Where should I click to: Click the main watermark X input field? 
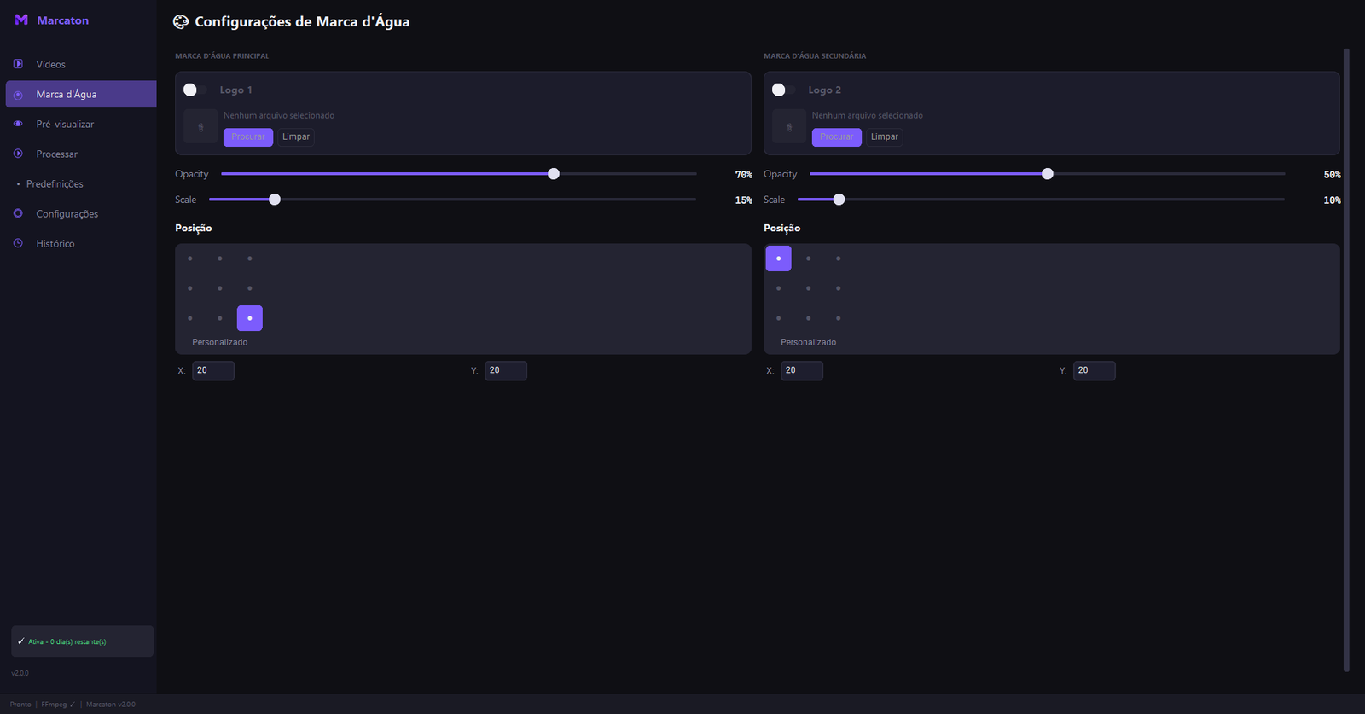(x=213, y=370)
